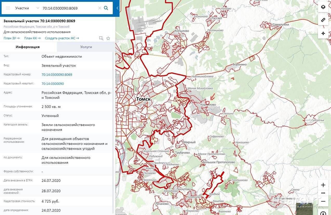This screenshot has height=215, width=331.
Task: Select the ruler measurement tool
Action: [x=323, y=20]
